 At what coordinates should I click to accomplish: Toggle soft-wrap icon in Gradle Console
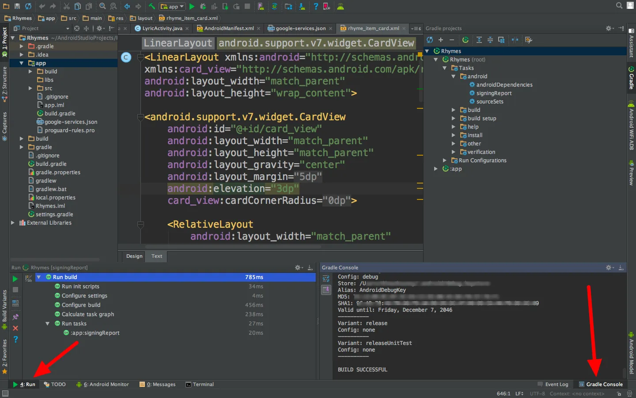tap(326, 279)
